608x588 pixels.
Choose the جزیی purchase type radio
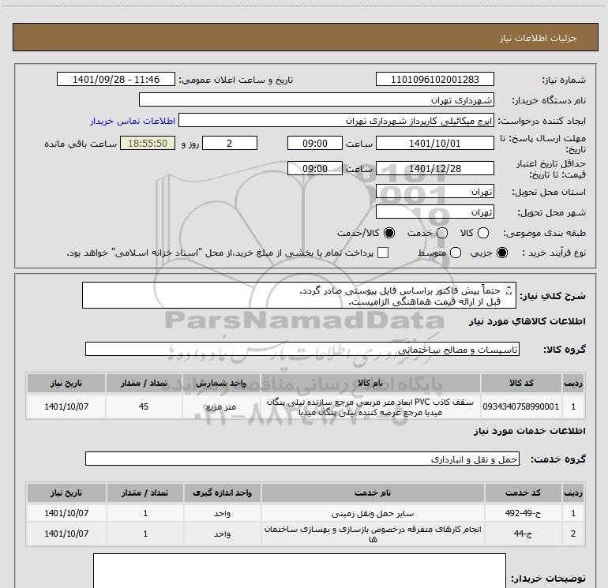tap(502, 253)
